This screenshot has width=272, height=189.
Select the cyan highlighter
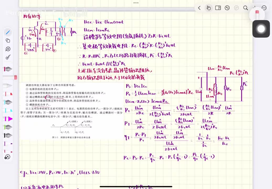tap(8, 111)
